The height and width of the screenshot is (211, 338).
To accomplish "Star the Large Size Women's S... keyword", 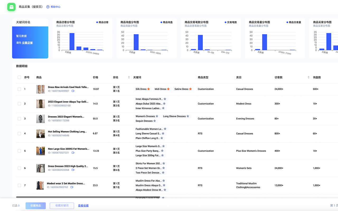I will pos(163,146).
